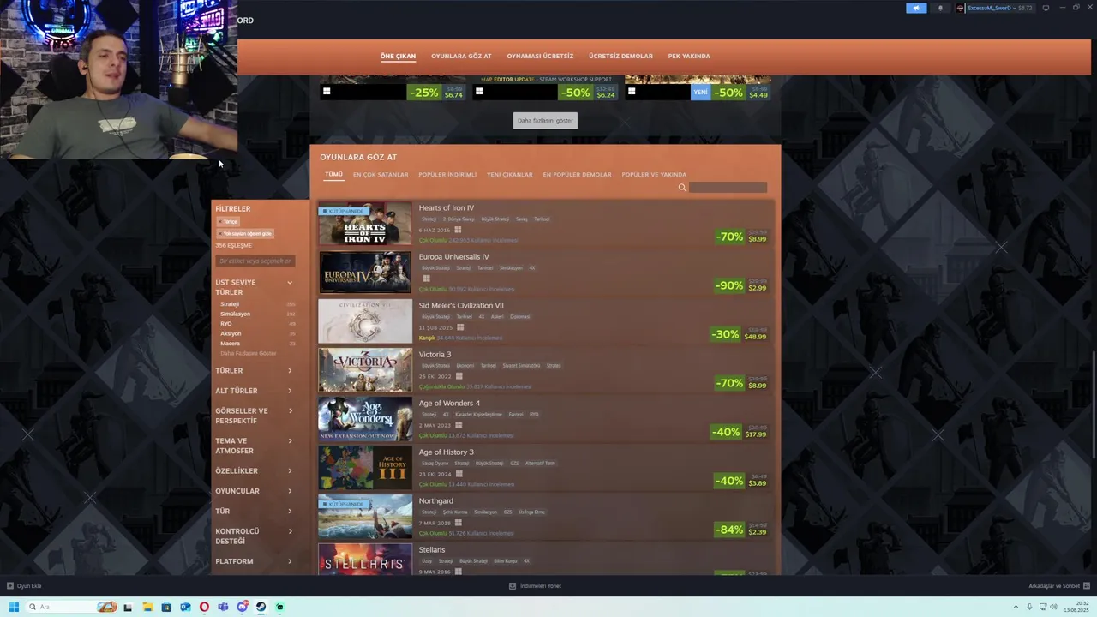The width and height of the screenshot is (1097, 617).
Task: Filter by Simülasyon genre
Action: pyautogui.click(x=235, y=314)
